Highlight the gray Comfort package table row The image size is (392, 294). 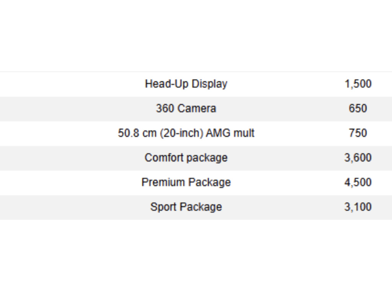click(196, 158)
